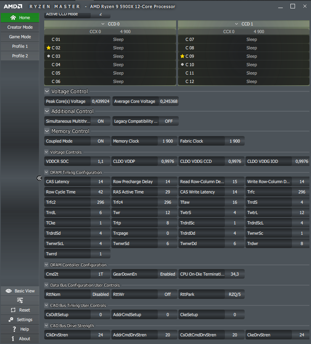Collapse the Voltage Control section
311x344 pixels.
point(47,91)
